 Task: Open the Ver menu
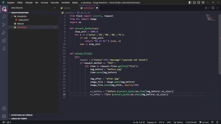click(x=37, y=2)
